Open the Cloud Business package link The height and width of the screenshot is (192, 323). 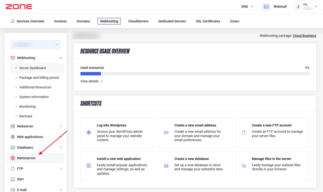304,36
